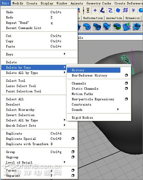Click the blue tube extrude shelf icon
Viewport: 143px width, 180px height.
tap(97, 27)
